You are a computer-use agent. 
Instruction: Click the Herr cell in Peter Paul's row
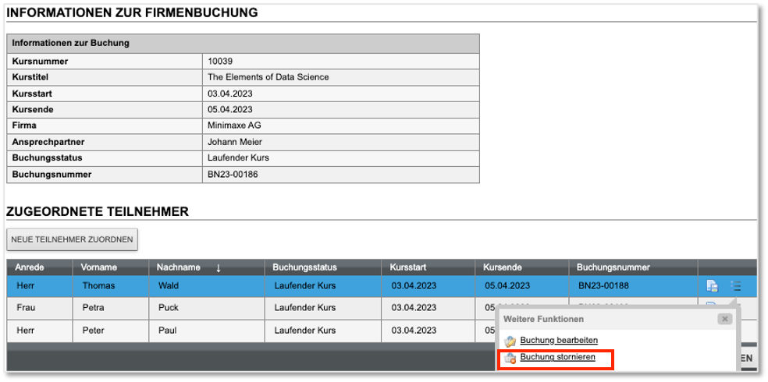[x=24, y=330]
